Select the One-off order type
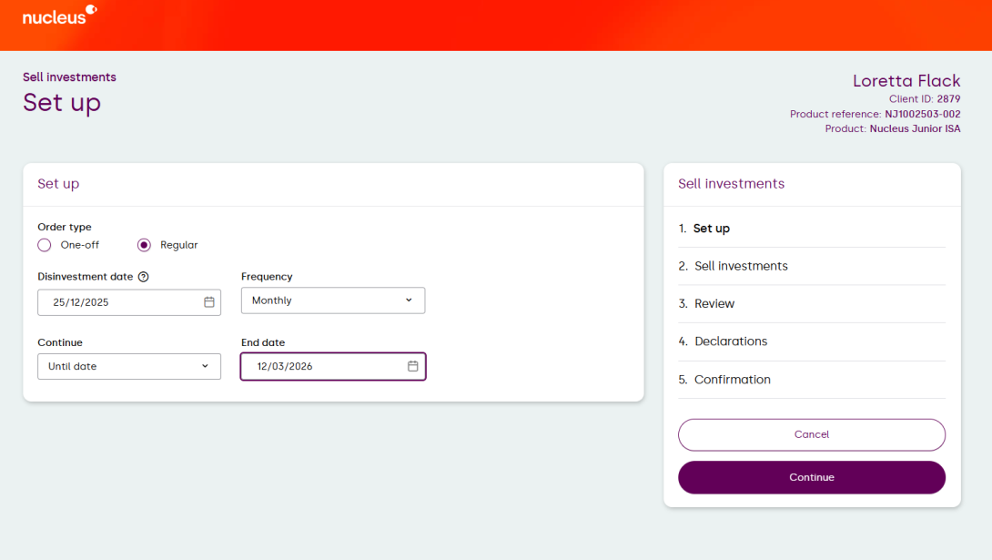Viewport: 992px width, 560px height. pyautogui.click(x=45, y=245)
